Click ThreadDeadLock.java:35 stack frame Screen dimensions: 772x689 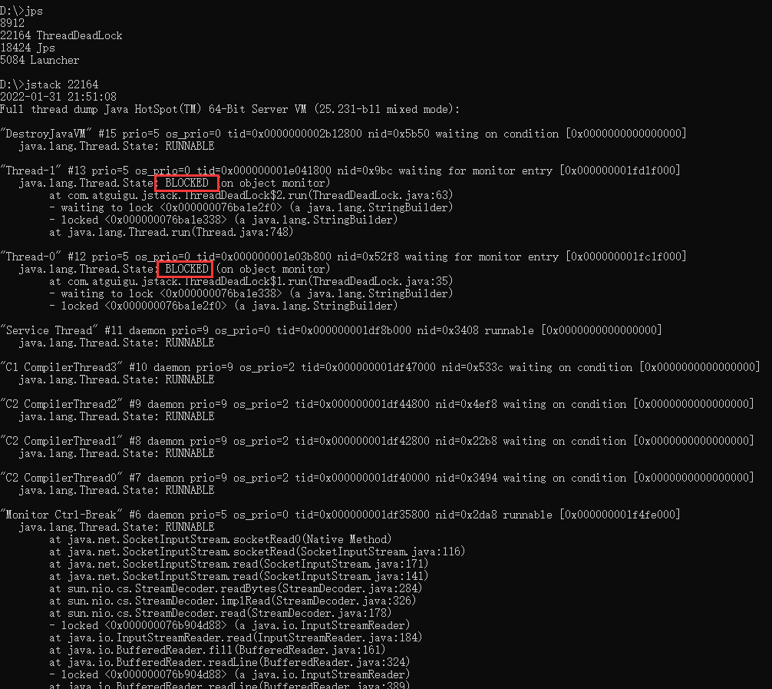click(x=251, y=281)
